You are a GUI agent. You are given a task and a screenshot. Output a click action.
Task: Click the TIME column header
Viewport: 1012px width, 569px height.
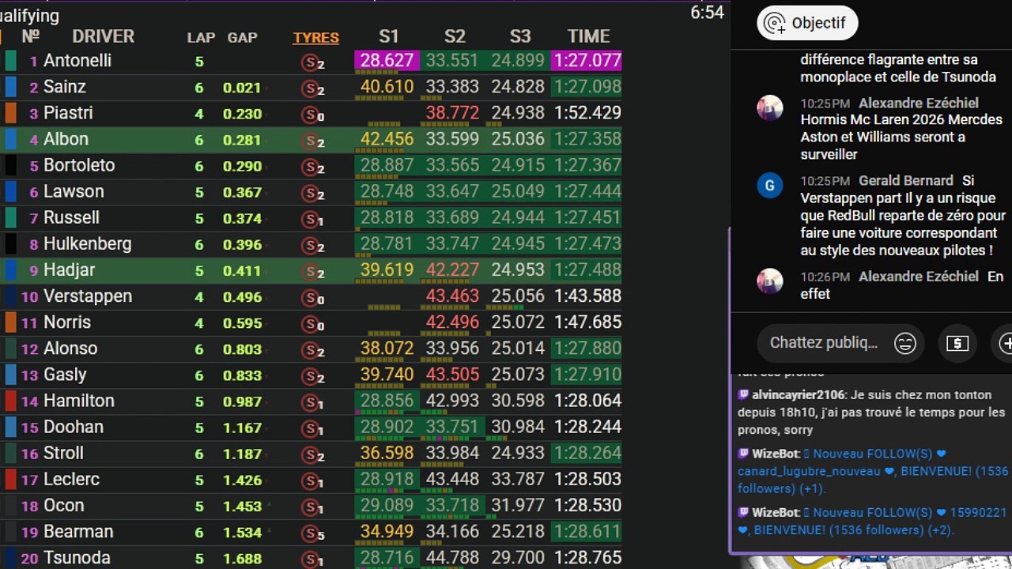tap(588, 36)
